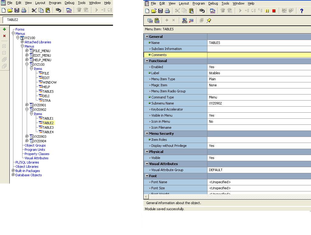311x235 pixels.
Task: Click the horizontal scrollbar left arrow
Action: coord(146,197)
